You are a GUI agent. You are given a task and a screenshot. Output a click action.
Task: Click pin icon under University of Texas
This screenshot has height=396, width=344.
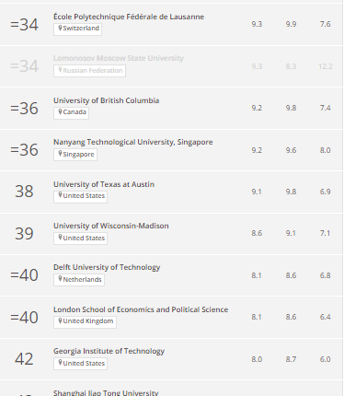coord(60,195)
